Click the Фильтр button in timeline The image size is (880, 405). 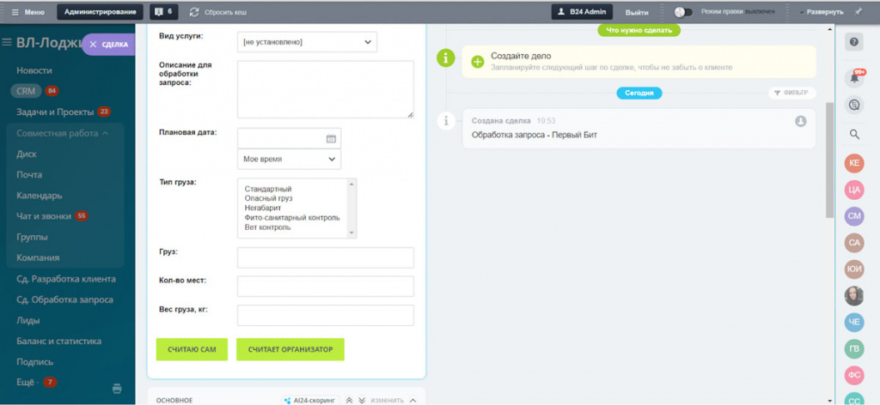792,93
